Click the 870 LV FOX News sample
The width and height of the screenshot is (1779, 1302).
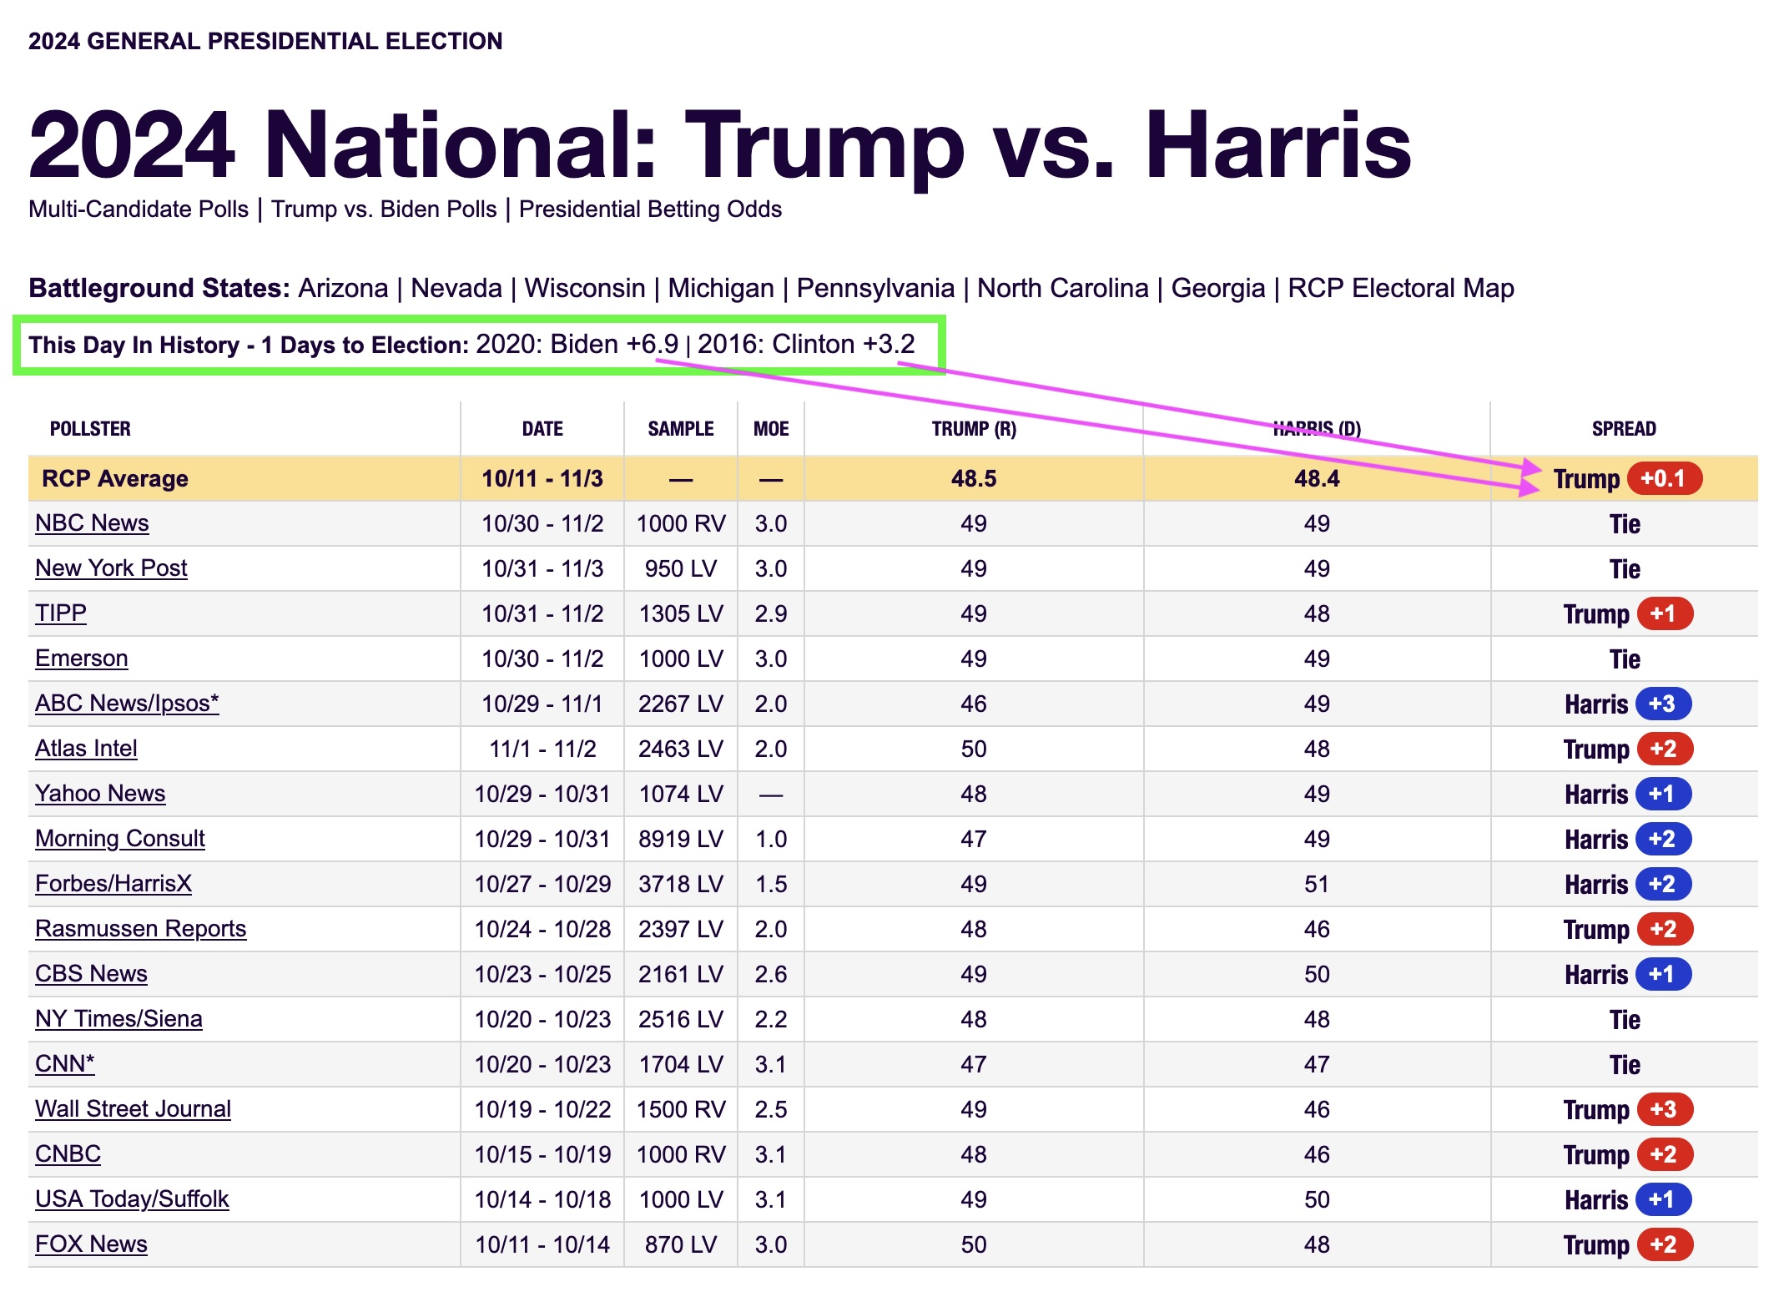point(681,1244)
